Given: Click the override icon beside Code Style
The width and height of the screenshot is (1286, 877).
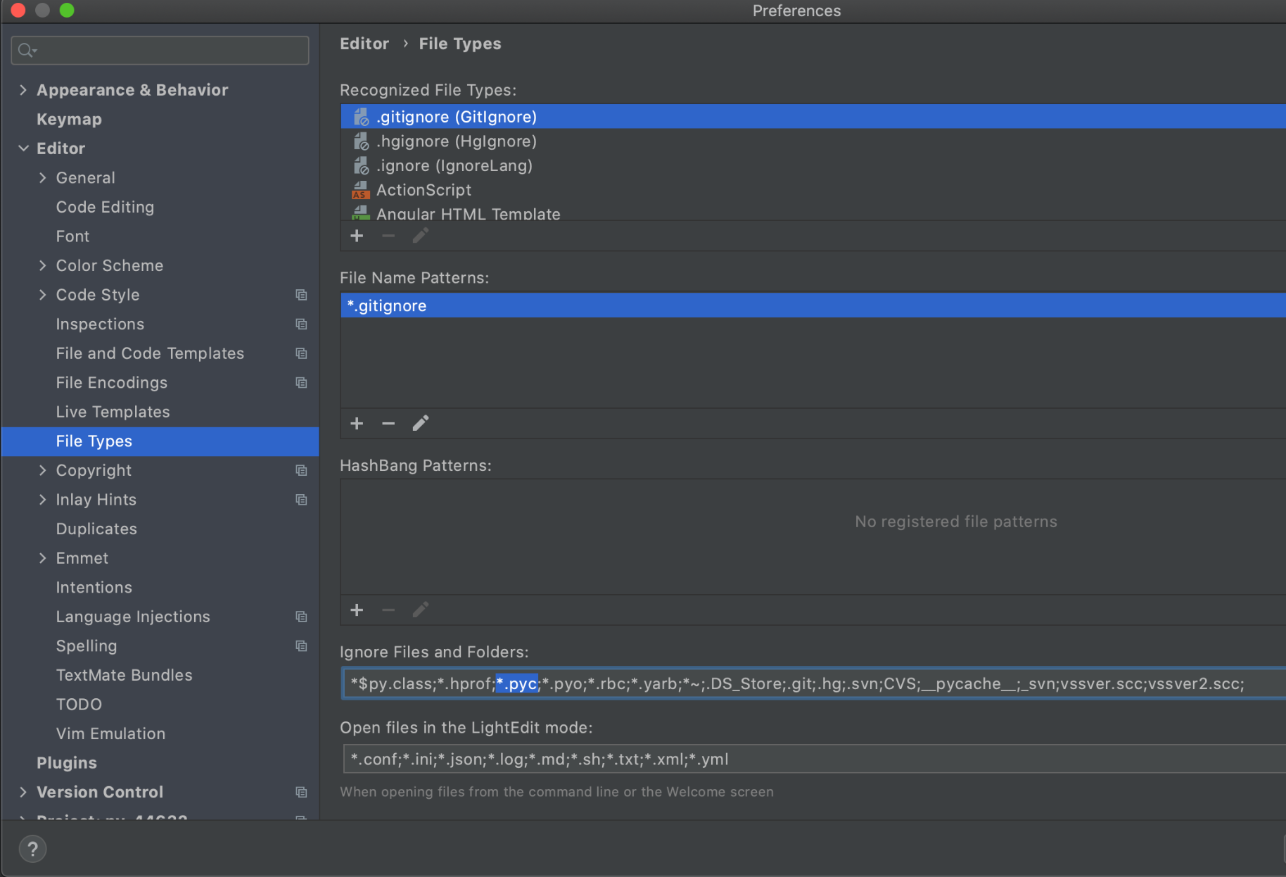Looking at the screenshot, I should point(302,295).
